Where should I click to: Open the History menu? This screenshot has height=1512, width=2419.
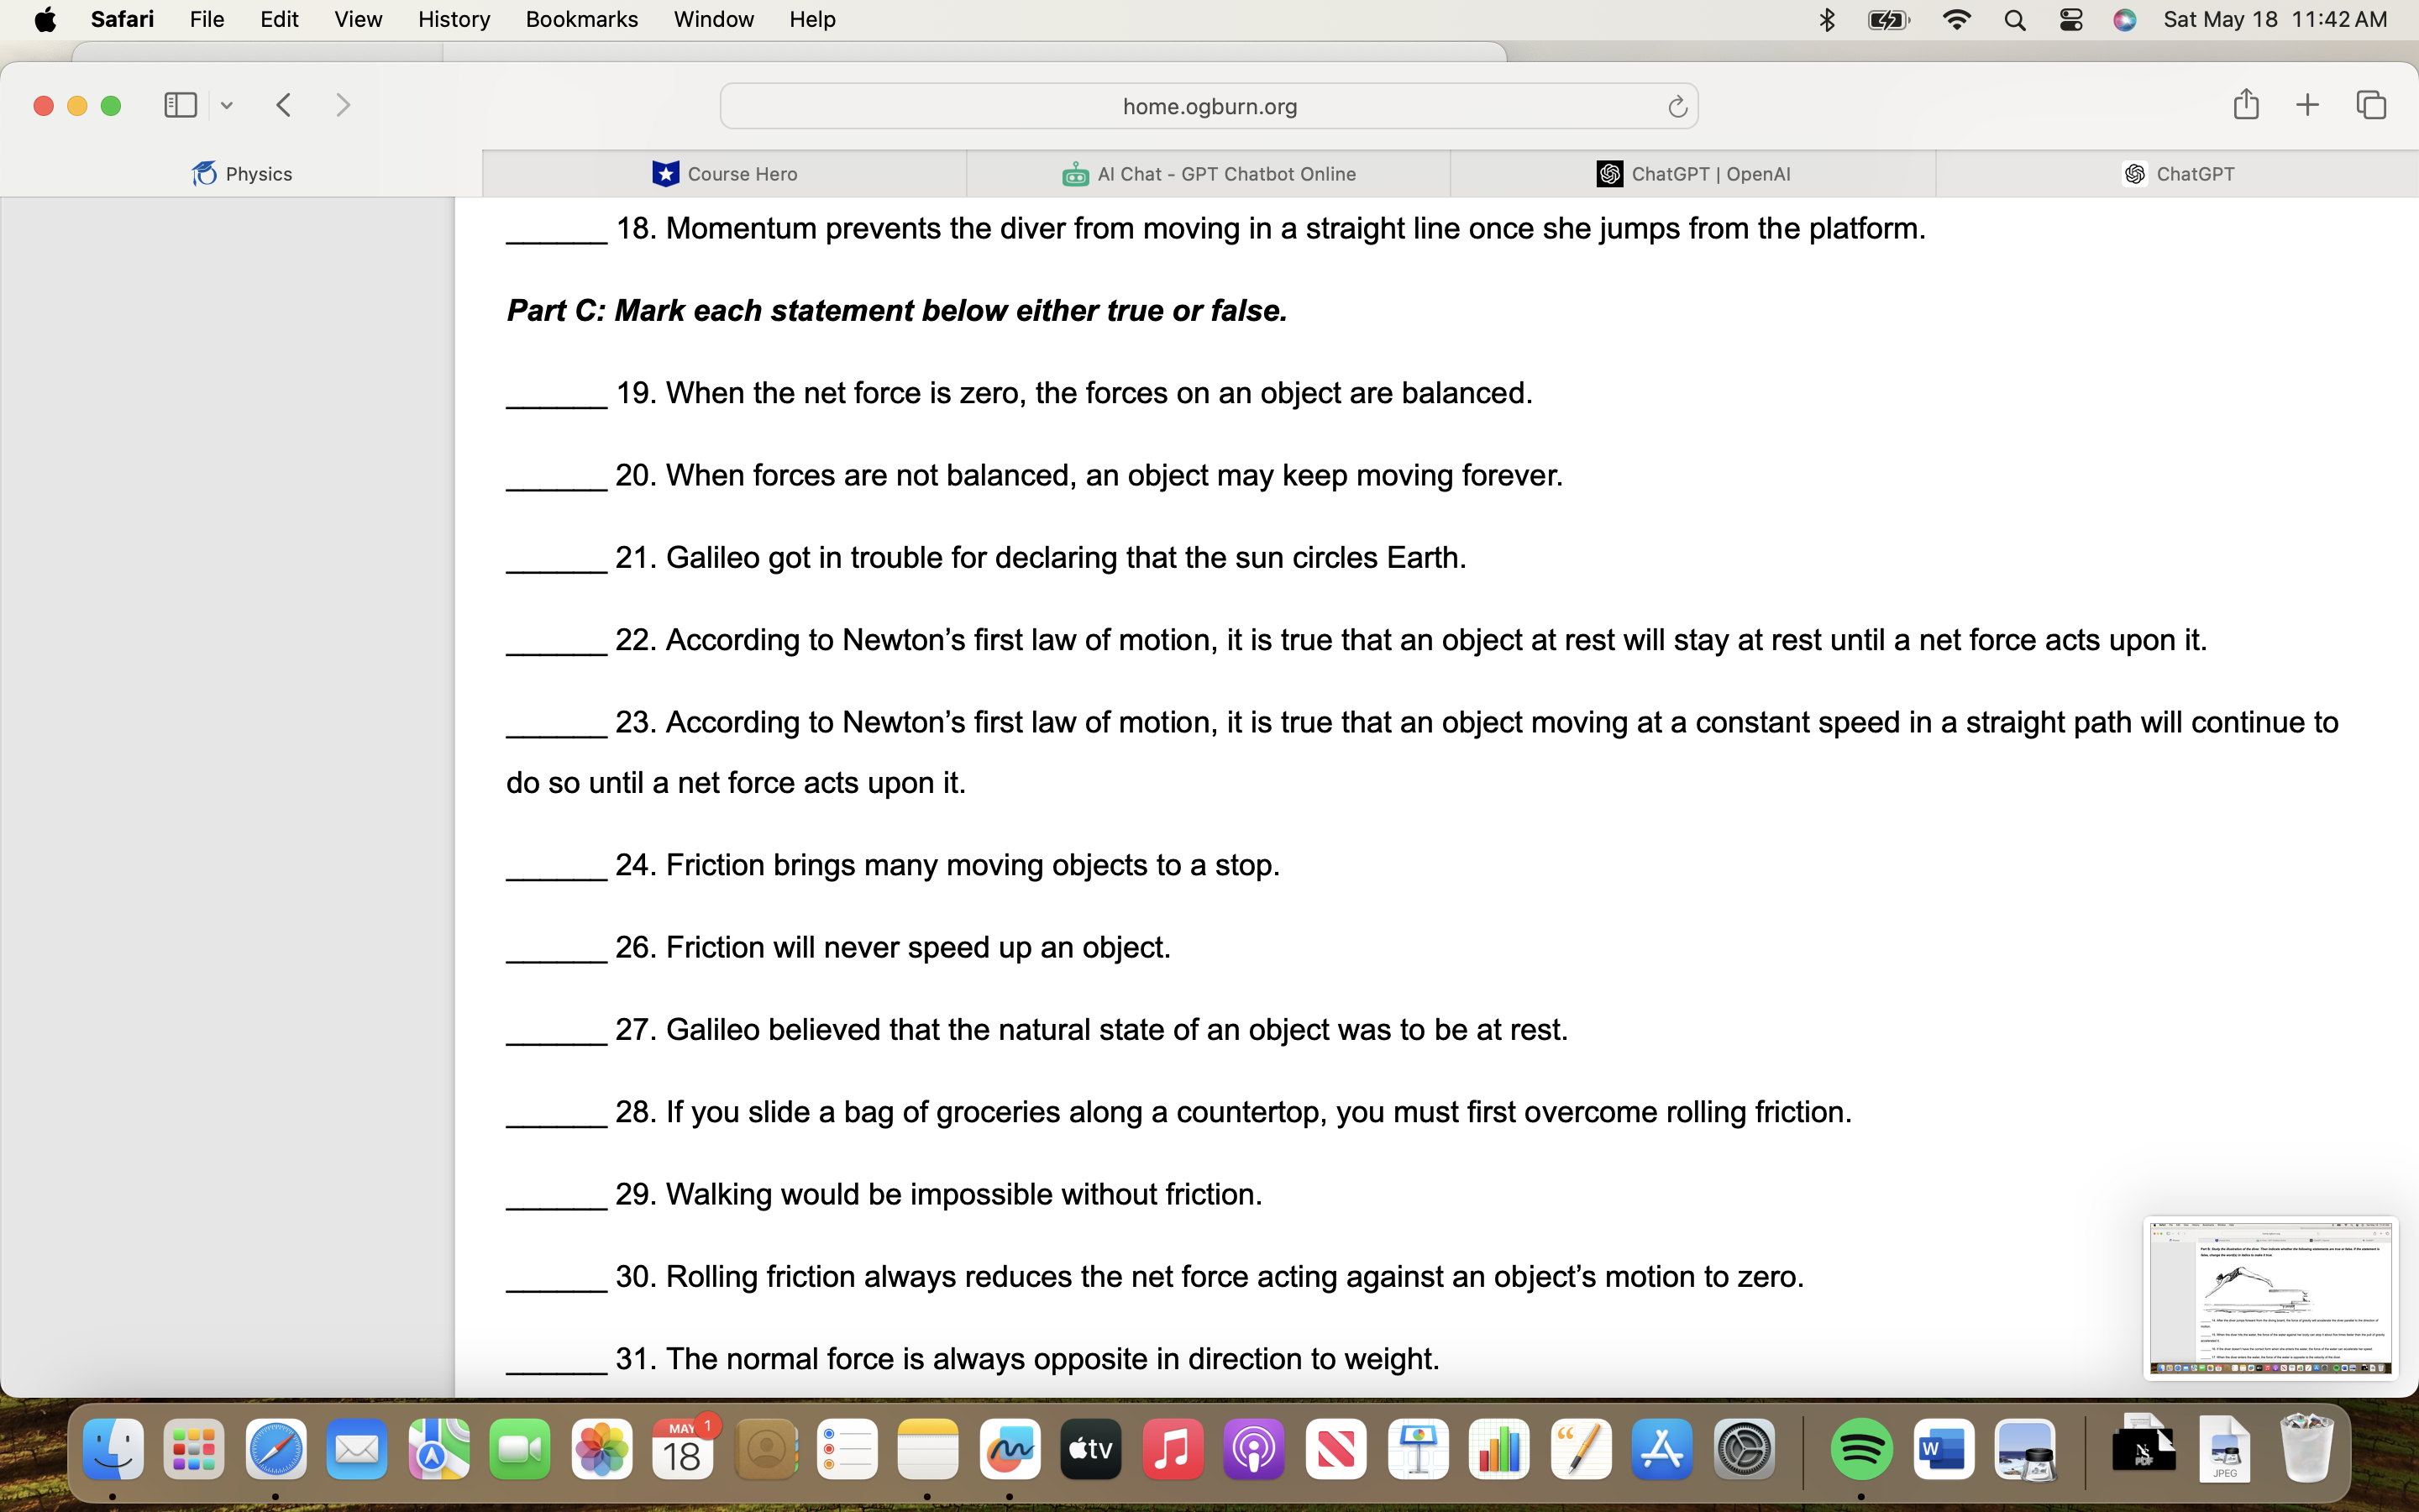[453, 19]
